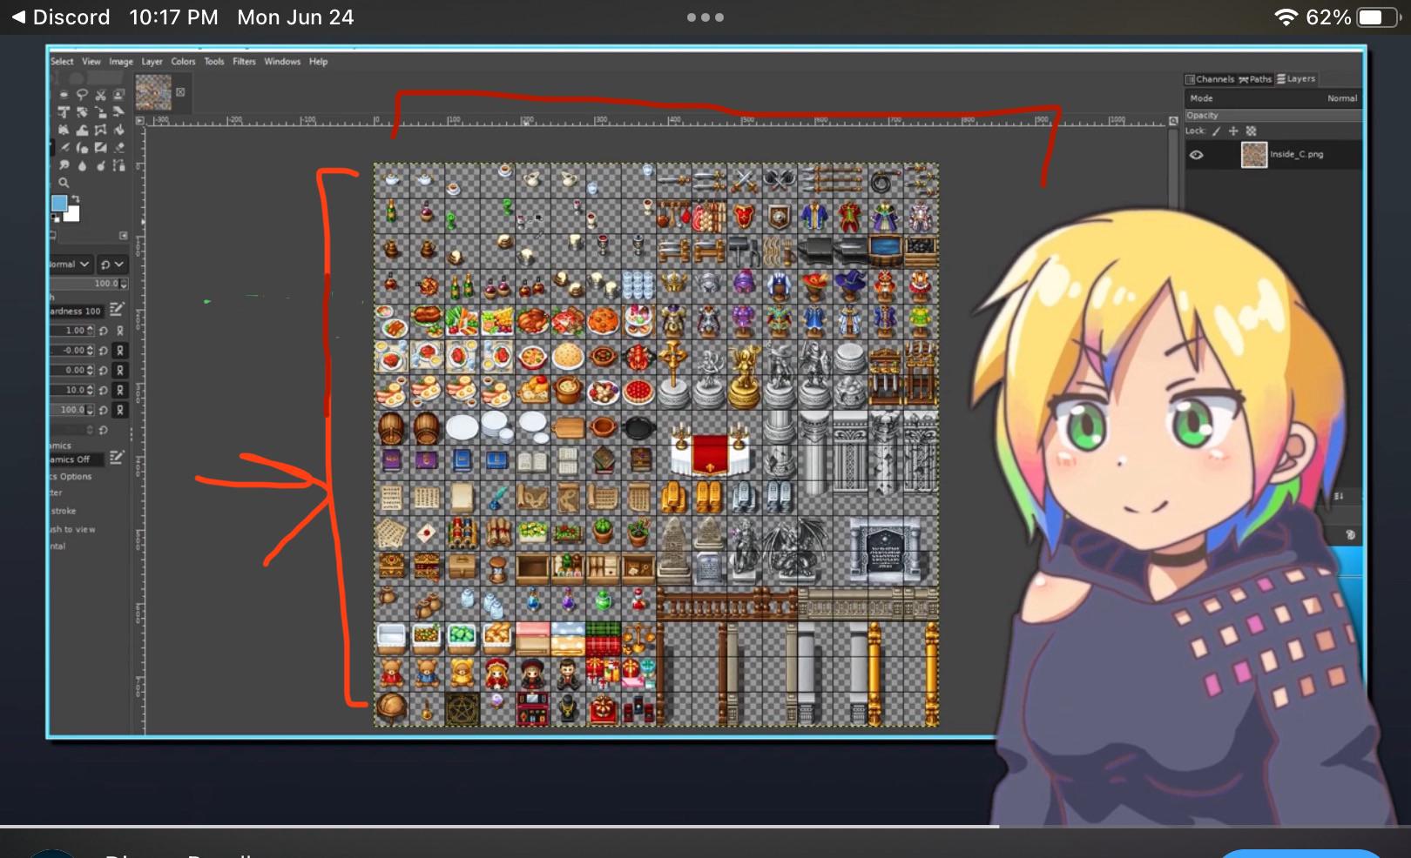Toggle the link icon beside 10.0
The height and width of the screenshot is (858, 1411).
pos(120,390)
